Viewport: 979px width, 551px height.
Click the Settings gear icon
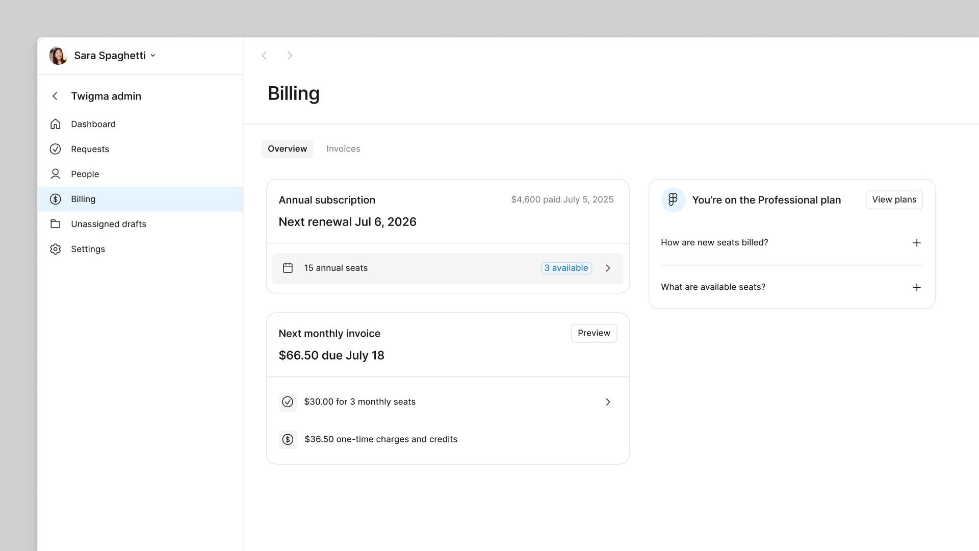56,249
